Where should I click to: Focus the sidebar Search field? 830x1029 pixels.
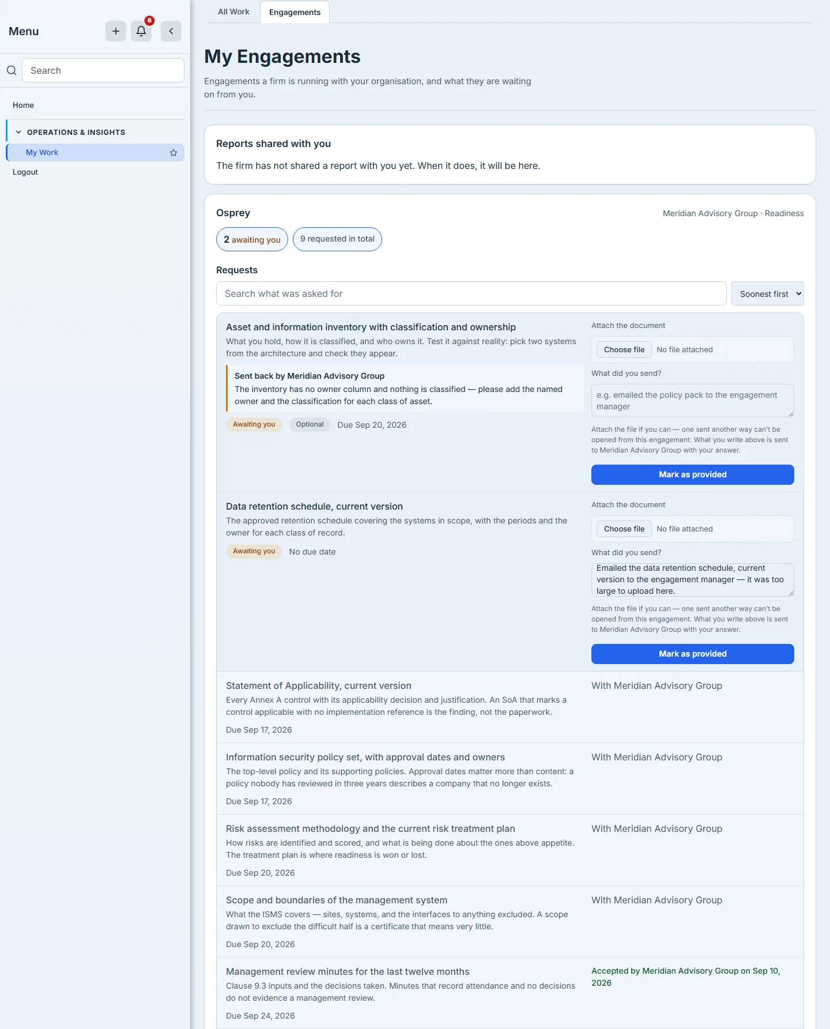tap(103, 70)
